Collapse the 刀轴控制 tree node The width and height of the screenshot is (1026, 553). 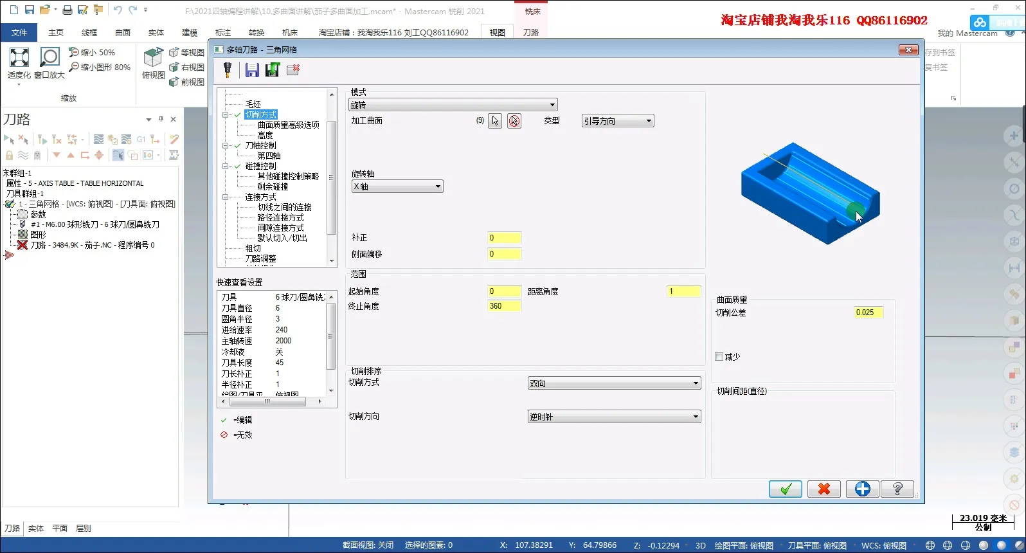click(226, 145)
